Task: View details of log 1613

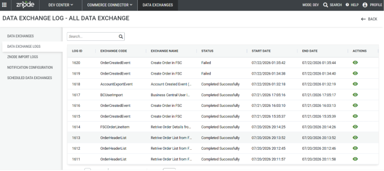Action: click(x=355, y=137)
